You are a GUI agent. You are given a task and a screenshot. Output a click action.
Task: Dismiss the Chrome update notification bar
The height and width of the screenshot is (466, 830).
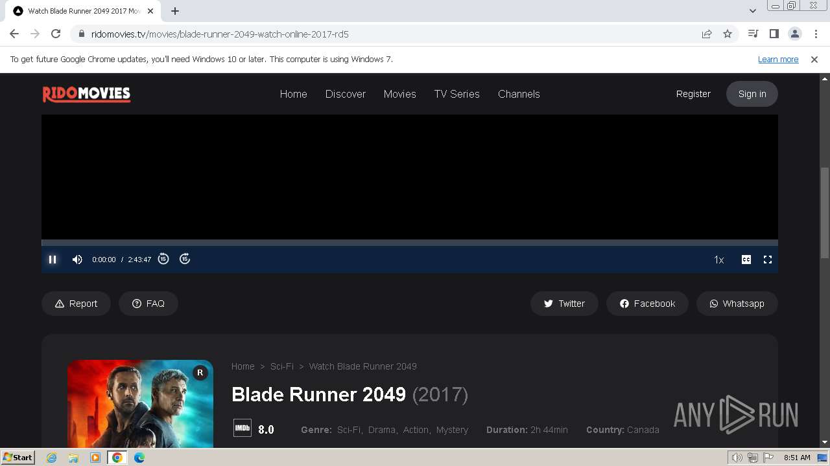pyautogui.click(x=814, y=60)
